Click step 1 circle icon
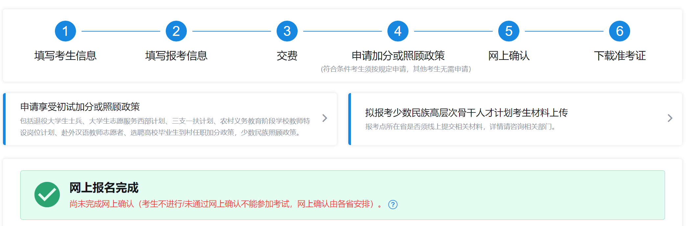 tap(65, 31)
